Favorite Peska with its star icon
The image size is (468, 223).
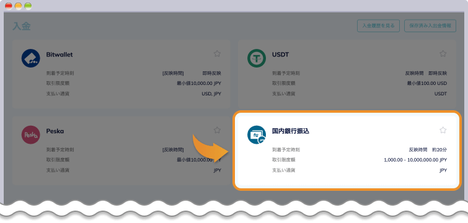tap(218, 130)
